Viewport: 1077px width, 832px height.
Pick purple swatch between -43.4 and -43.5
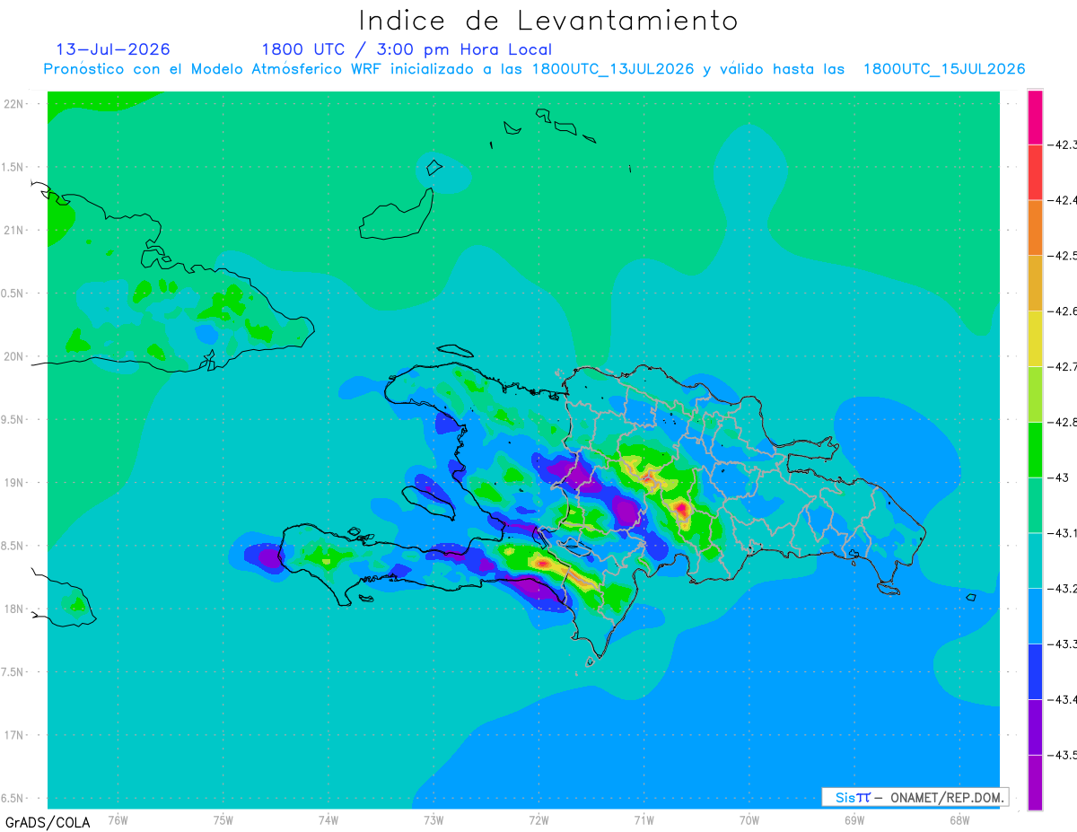[1035, 726]
